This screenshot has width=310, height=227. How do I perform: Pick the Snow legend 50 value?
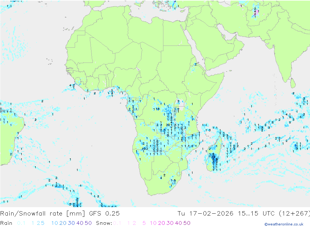[187, 223]
